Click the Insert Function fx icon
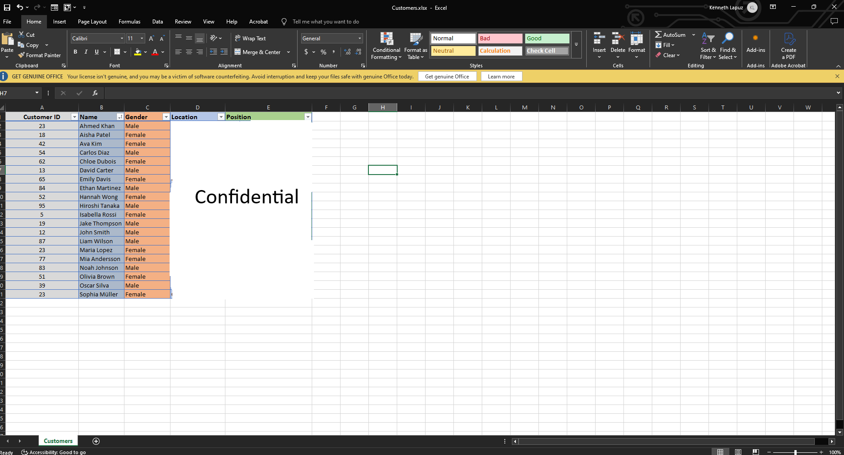The width and height of the screenshot is (844, 455). (95, 93)
